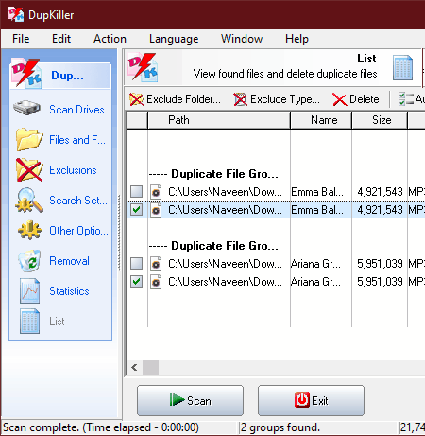Image resolution: width=425 pixels, height=436 pixels.
Task: Click the DupKiller logo in sidebar header
Action: click(26, 74)
